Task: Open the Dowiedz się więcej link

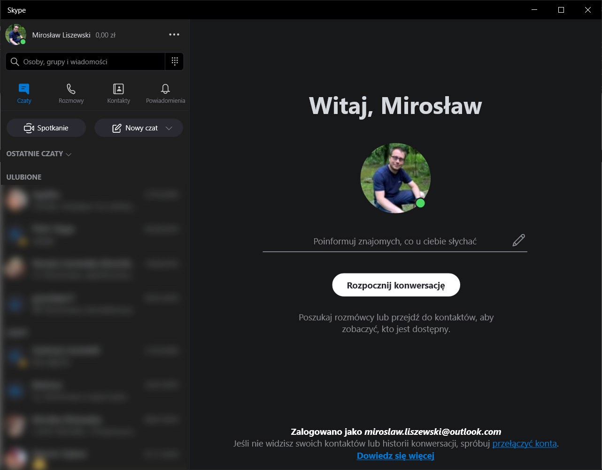Action: coord(395,455)
